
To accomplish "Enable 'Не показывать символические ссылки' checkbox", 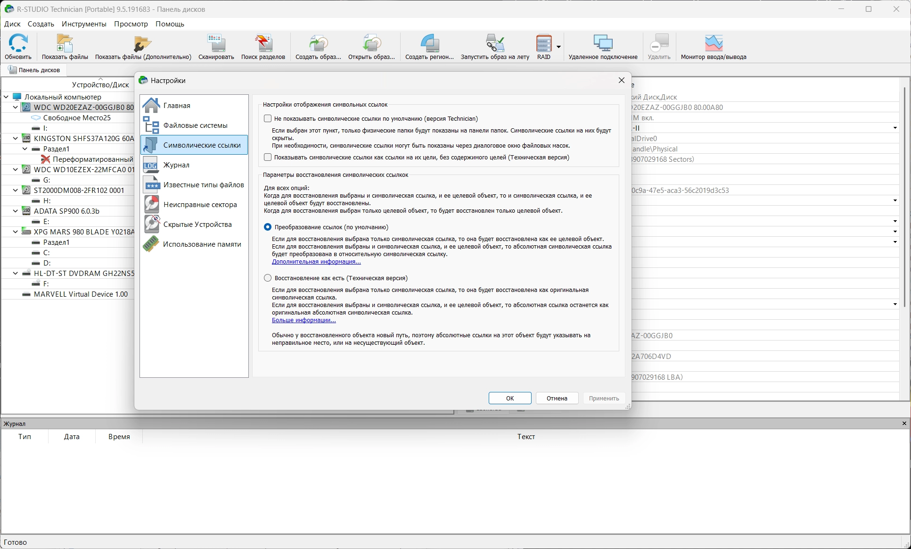I will [x=268, y=118].
